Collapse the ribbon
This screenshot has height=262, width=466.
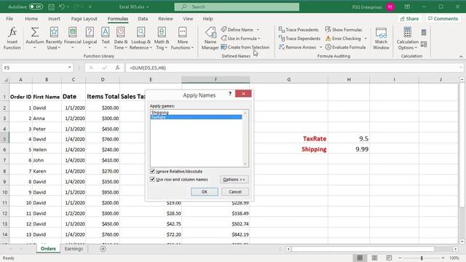tap(461, 56)
